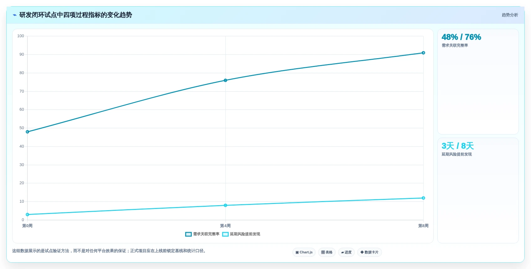Select the 表格 tag chip
The width and height of the screenshot is (531, 269).
click(x=327, y=252)
